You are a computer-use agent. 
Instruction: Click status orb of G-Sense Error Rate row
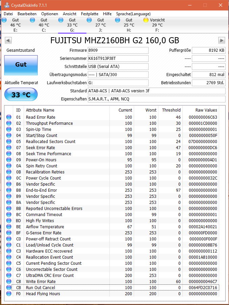(9, 233)
